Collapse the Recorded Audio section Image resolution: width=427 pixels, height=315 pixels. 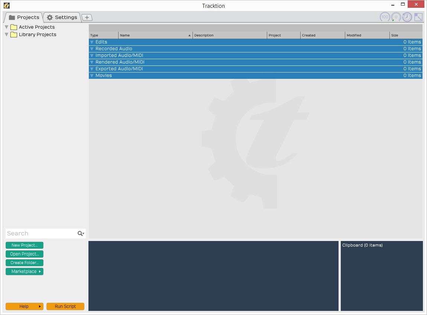click(92, 48)
